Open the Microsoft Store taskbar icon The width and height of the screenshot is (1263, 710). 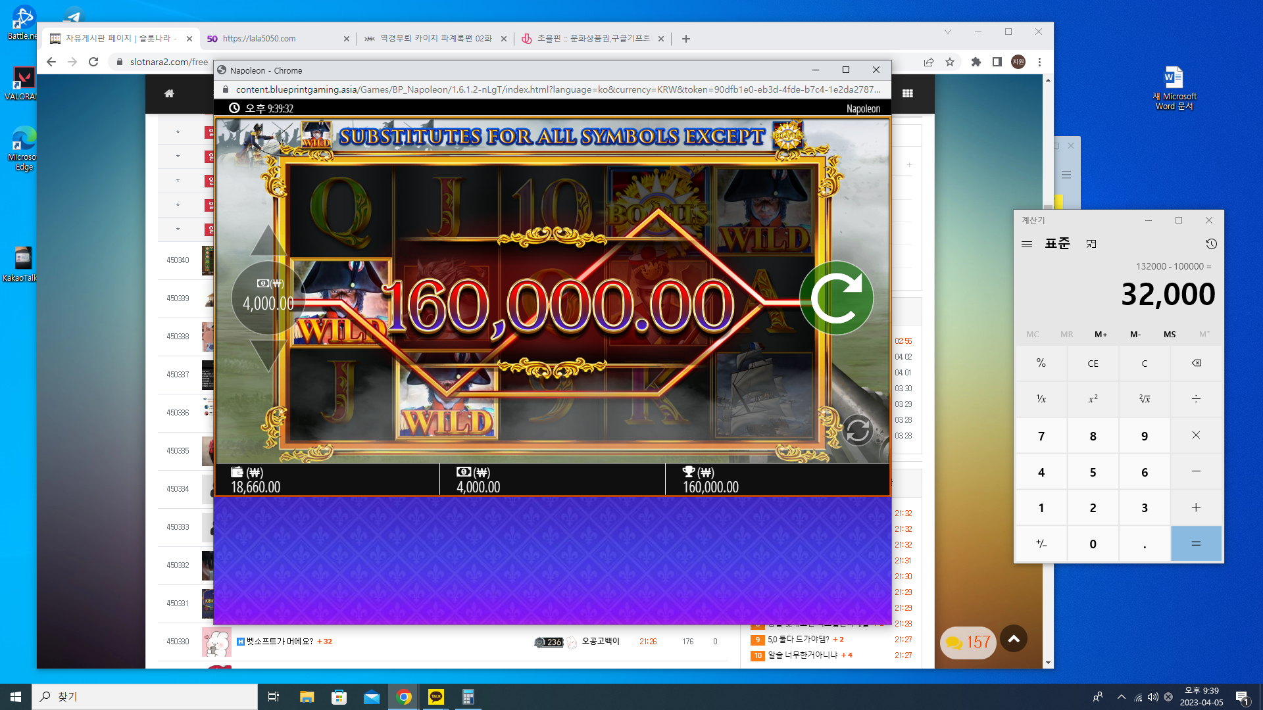[339, 697]
